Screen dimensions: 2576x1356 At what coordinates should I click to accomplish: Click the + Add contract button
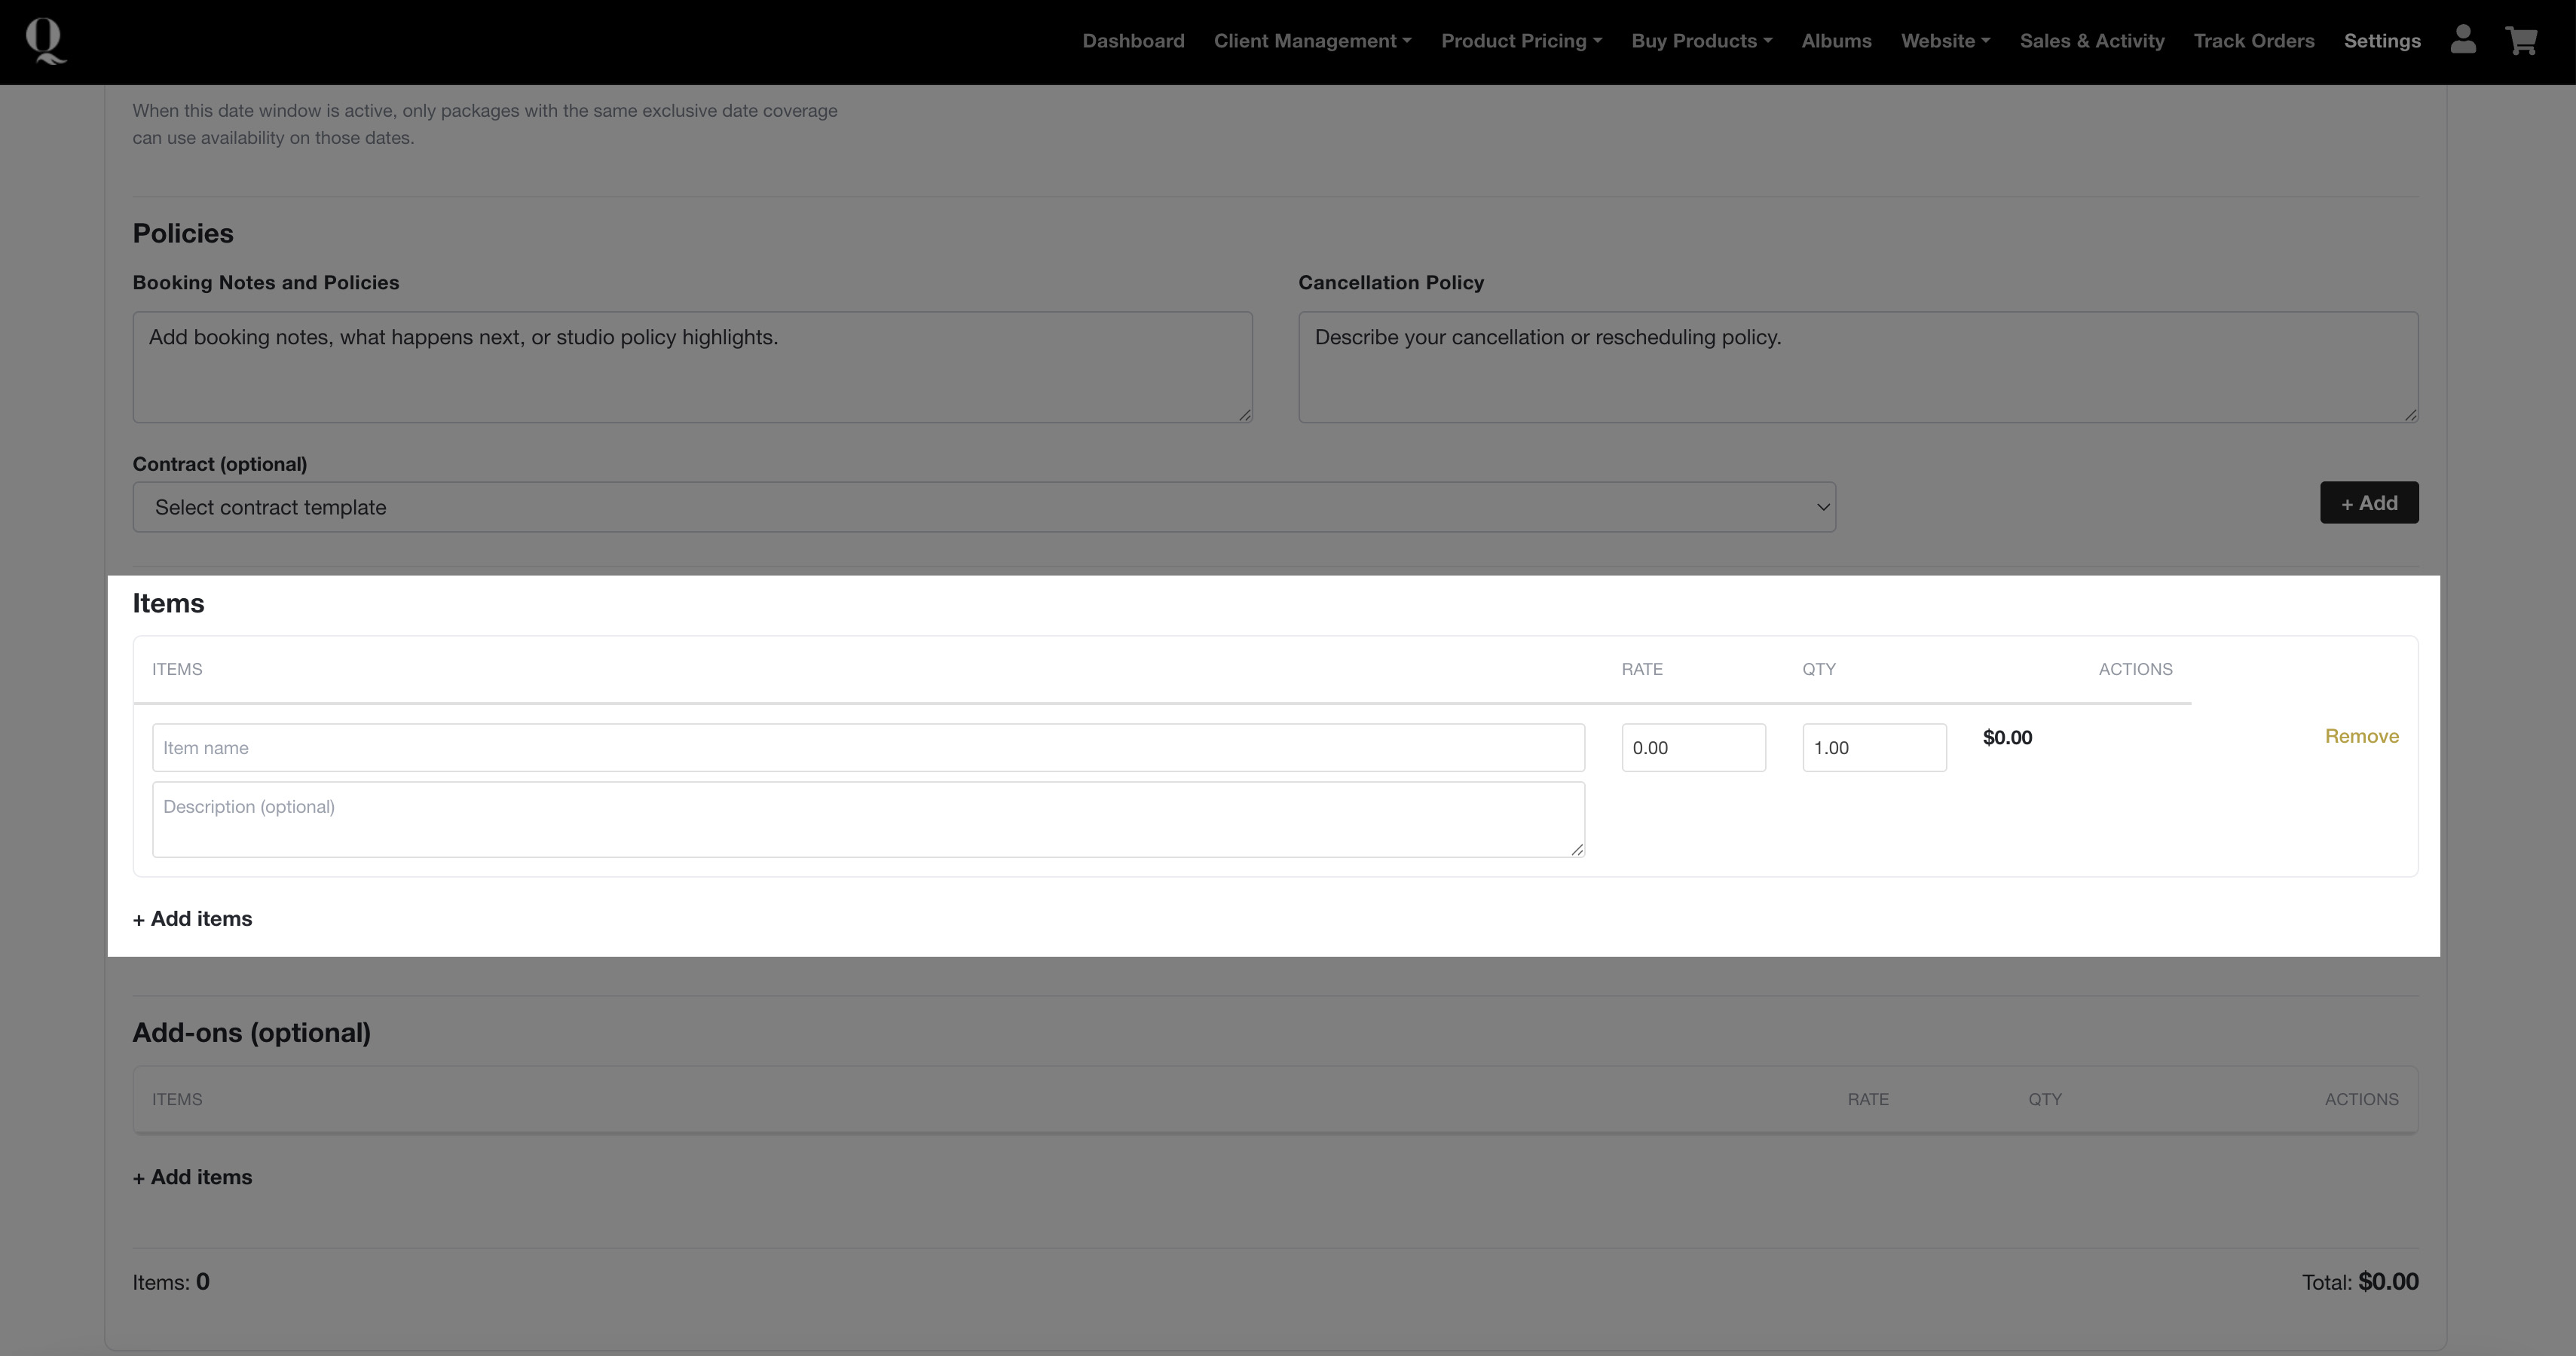pyautogui.click(x=2368, y=502)
